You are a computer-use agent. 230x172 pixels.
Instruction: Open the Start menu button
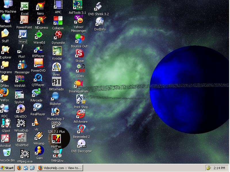click(x=7, y=168)
